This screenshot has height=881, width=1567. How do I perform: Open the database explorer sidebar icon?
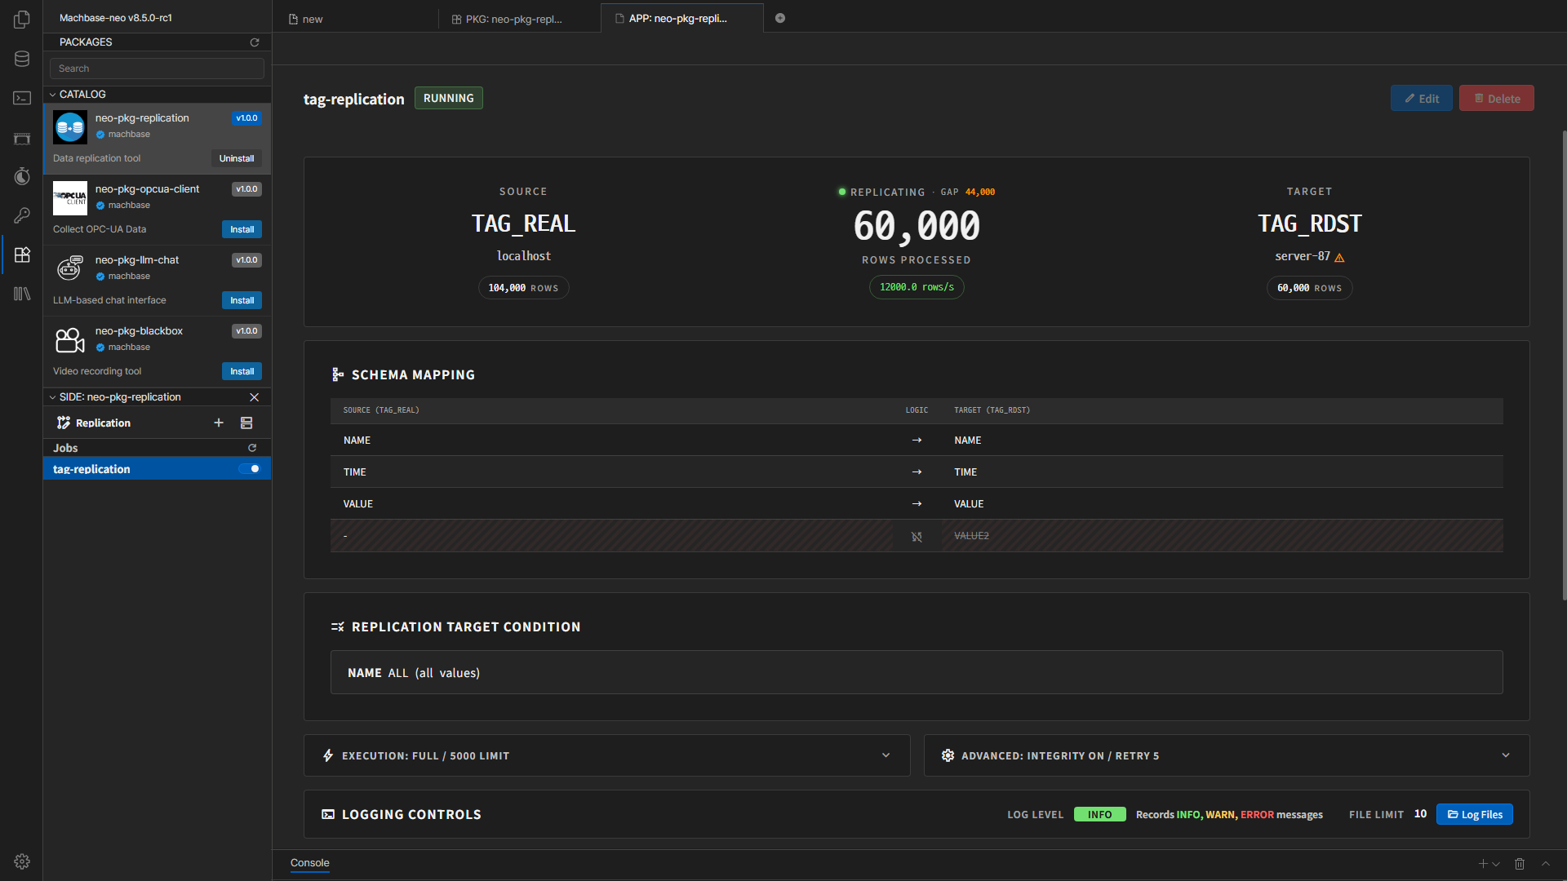tap(22, 59)
